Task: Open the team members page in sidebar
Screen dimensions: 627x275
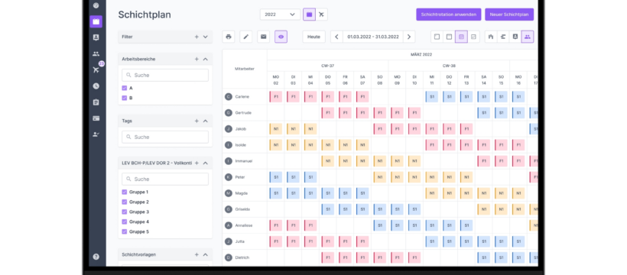Action: point(96,53)
